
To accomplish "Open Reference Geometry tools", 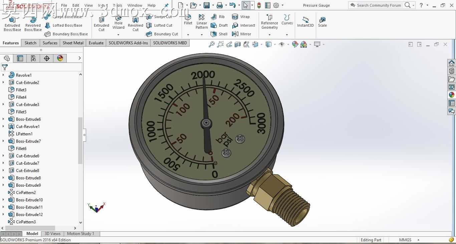I will click(269, 22).
